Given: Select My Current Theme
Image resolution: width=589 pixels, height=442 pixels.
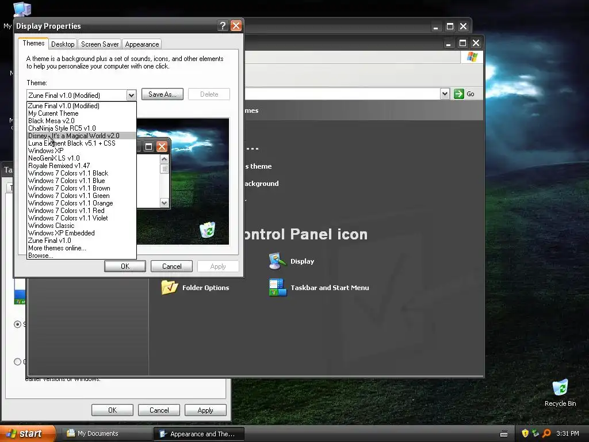Looking at the screenshot, I should [82, 113].
